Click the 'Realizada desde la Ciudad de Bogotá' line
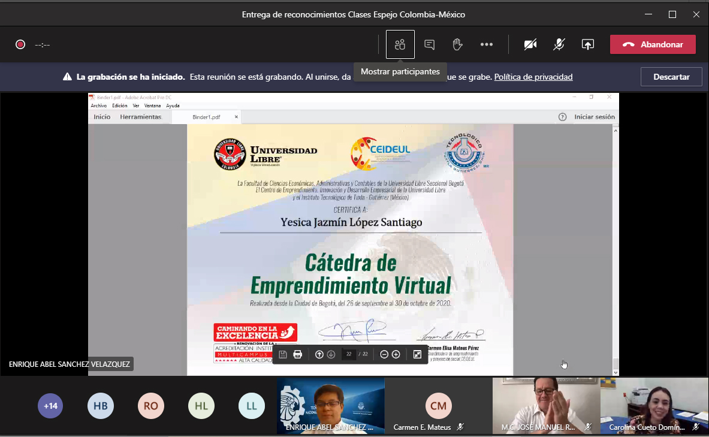709x437 pixels. [351, 303]
